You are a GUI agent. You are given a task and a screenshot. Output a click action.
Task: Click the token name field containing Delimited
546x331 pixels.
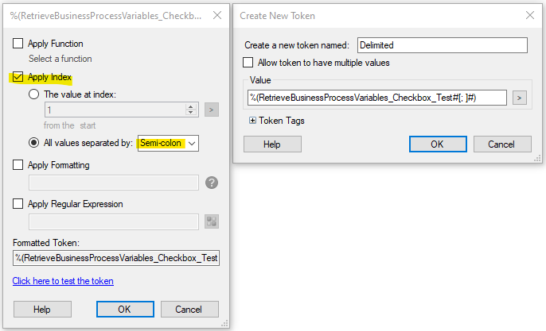point(443,45)
